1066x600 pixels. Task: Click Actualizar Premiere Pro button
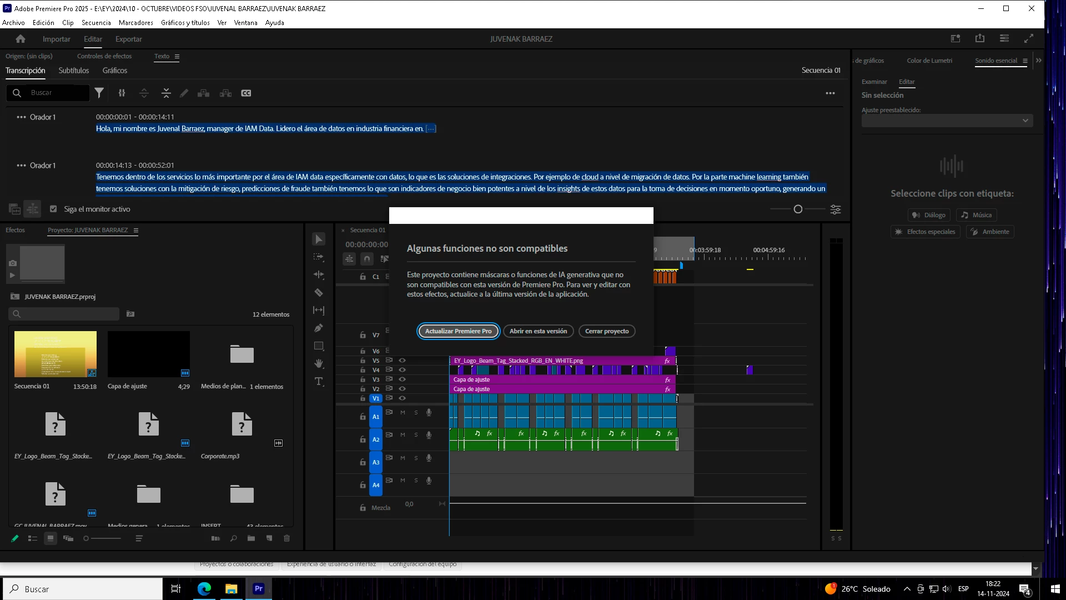458,331
